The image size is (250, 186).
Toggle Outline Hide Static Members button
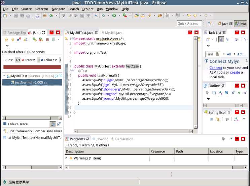pyautogui.click(x=233, y=93)
